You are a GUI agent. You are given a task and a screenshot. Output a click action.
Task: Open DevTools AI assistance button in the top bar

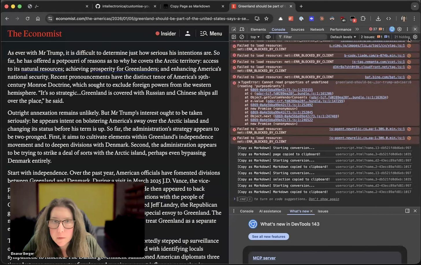[392, 29]
